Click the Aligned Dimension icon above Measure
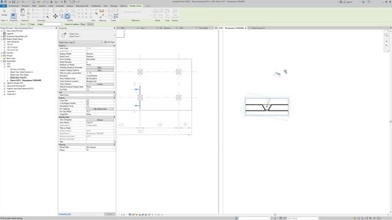 pyautogui.click(x=102, y=11)
